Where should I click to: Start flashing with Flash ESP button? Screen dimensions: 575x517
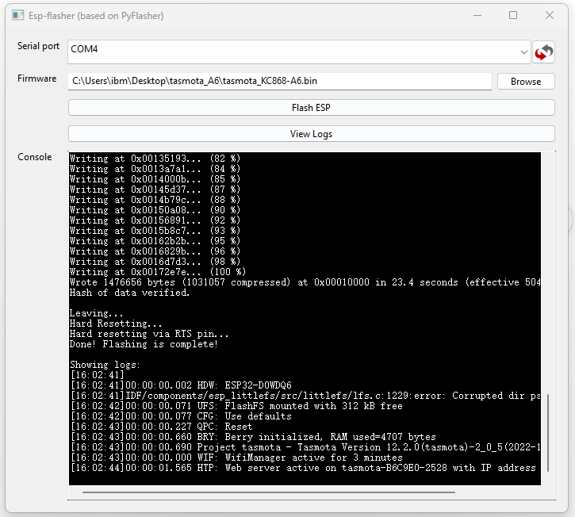coord(311,107)
